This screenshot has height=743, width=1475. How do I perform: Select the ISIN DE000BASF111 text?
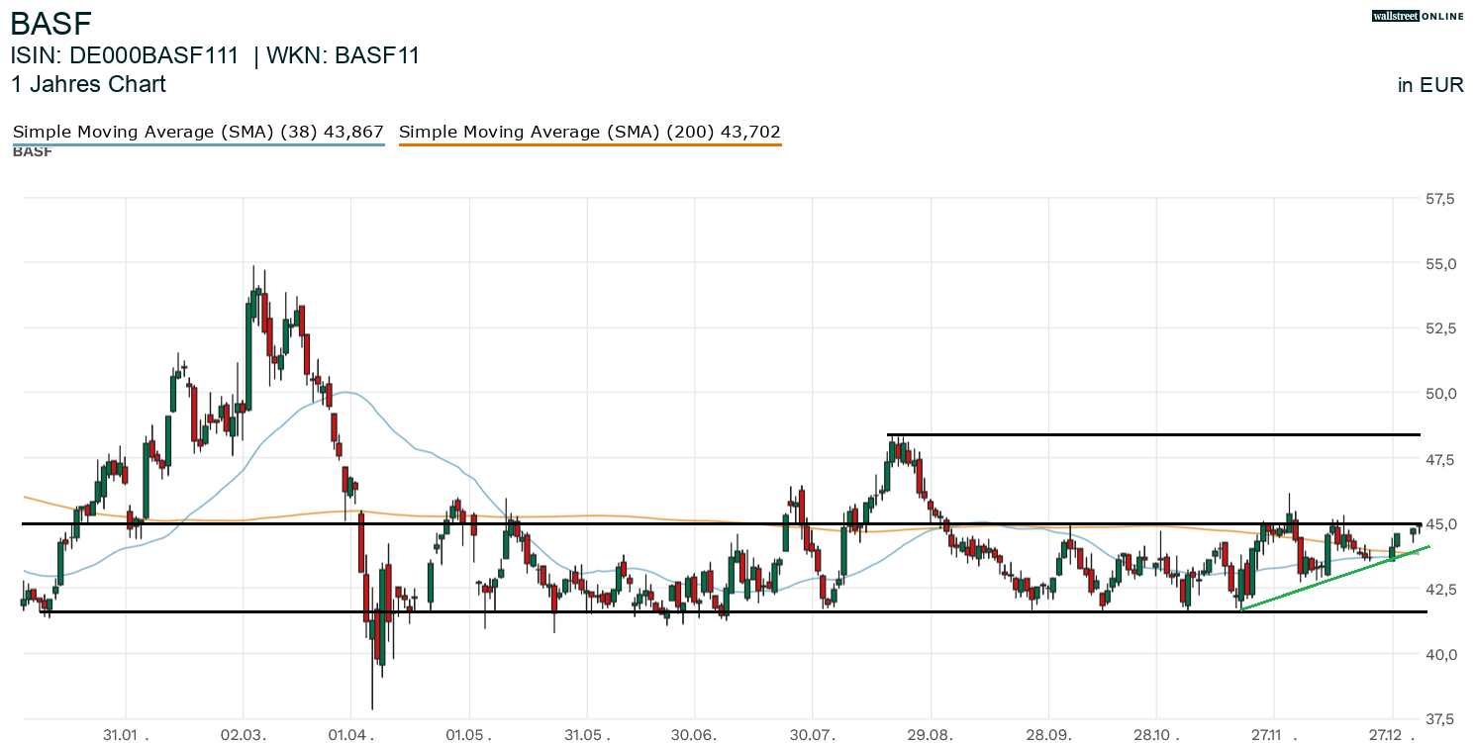point(125,56)
